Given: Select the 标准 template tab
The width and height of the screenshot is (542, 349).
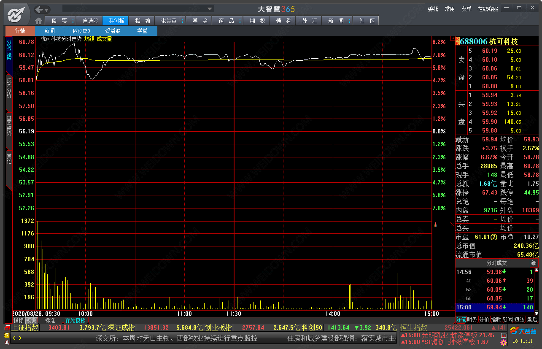Looking at the screenshot, I should click(x=50, y=320).
